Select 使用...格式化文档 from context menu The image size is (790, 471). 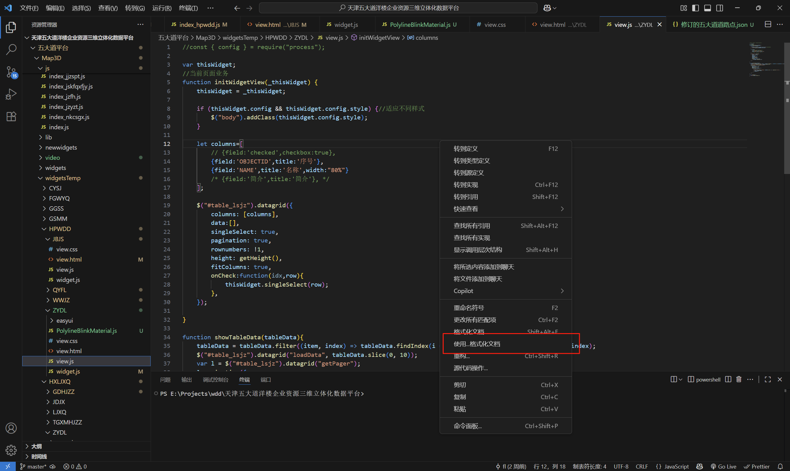[476, 344]
